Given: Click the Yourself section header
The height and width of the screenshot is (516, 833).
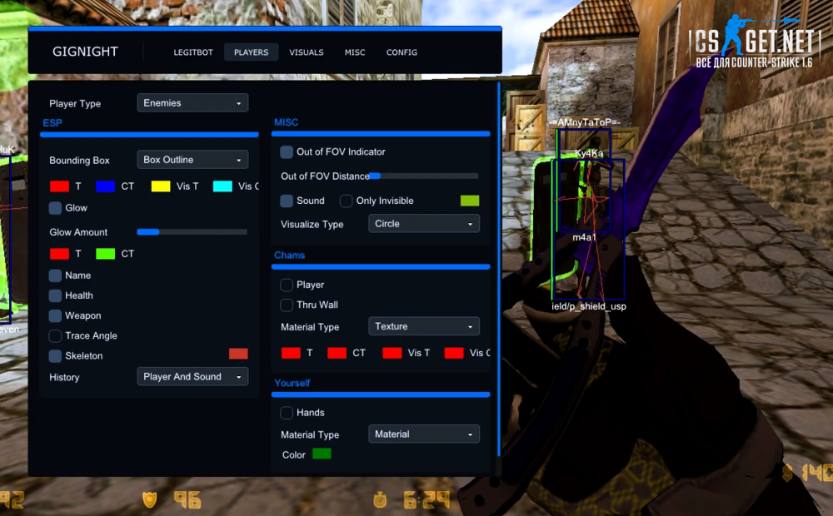Looking at the screenshot, I should [x=292, y=384].
